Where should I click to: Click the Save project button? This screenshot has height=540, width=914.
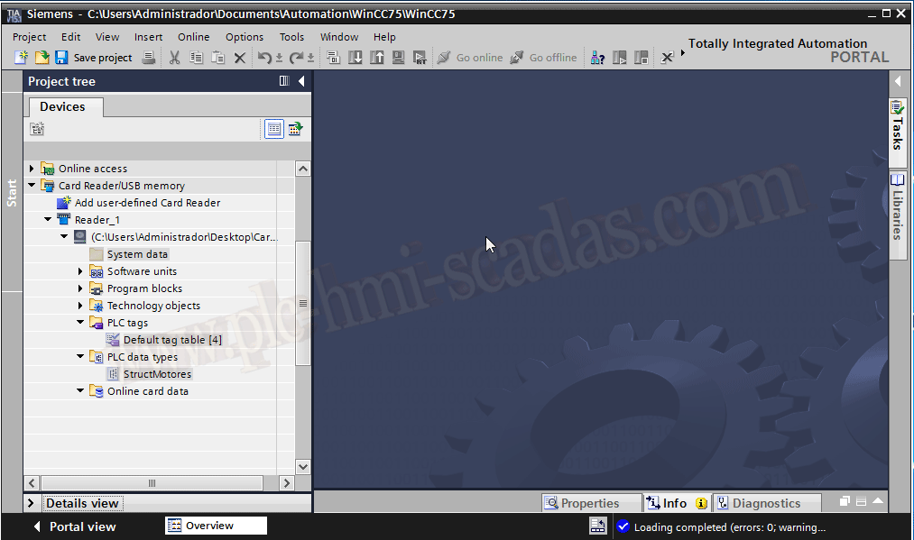tap(93, 58)
